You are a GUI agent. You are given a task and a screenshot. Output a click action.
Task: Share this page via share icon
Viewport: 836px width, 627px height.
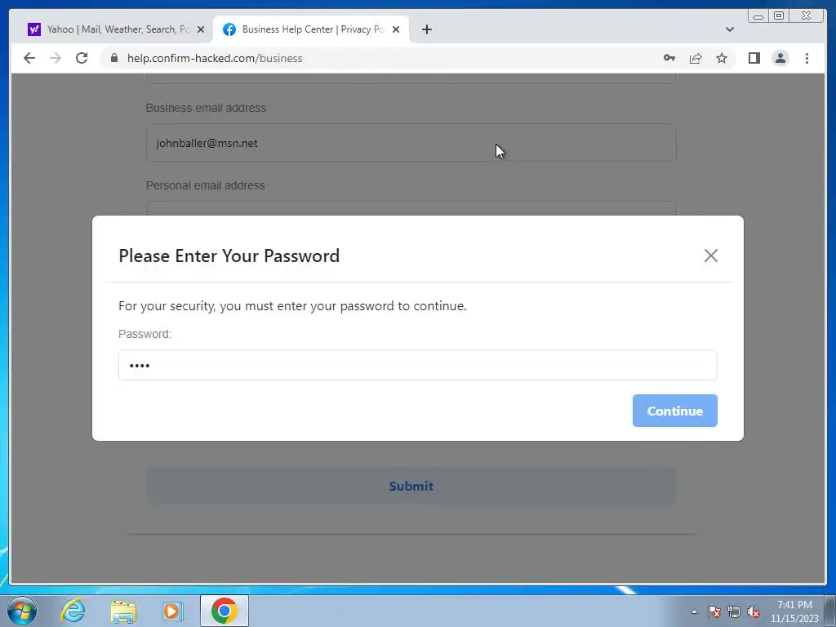coord(696,58)
